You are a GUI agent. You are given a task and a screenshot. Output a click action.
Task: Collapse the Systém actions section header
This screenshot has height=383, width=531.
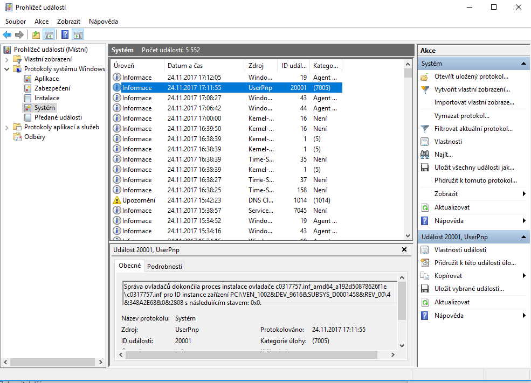click(523, 64)
